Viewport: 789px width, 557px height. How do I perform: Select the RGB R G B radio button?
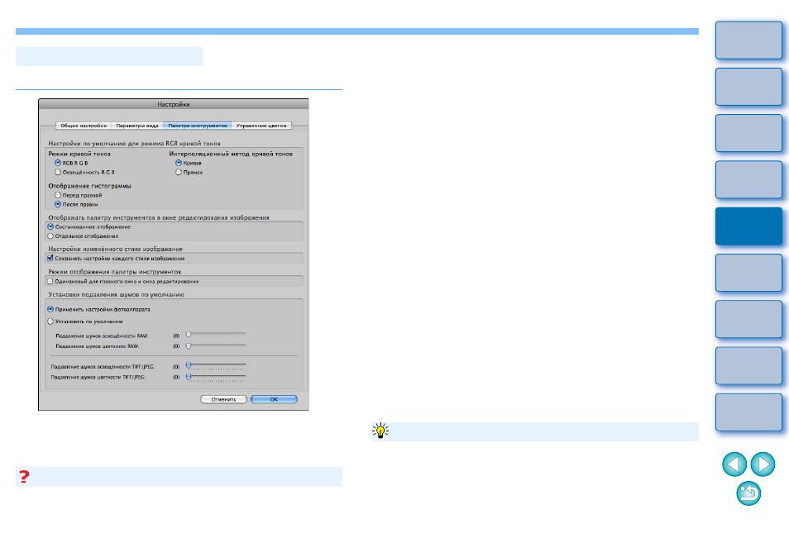coord(58,163)
